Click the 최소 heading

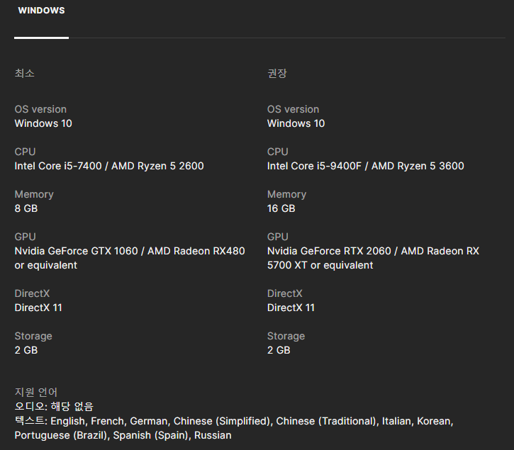point(24,73)
